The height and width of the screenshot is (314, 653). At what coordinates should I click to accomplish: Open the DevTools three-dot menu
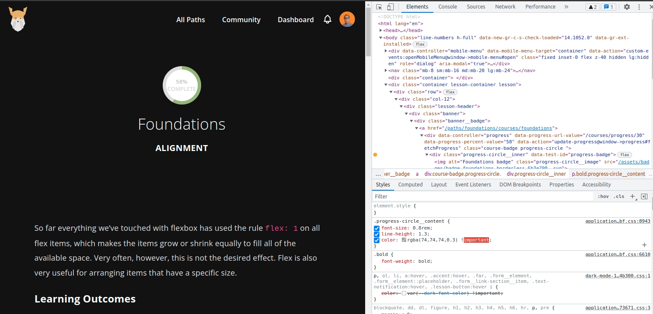(x=639, y=7)
